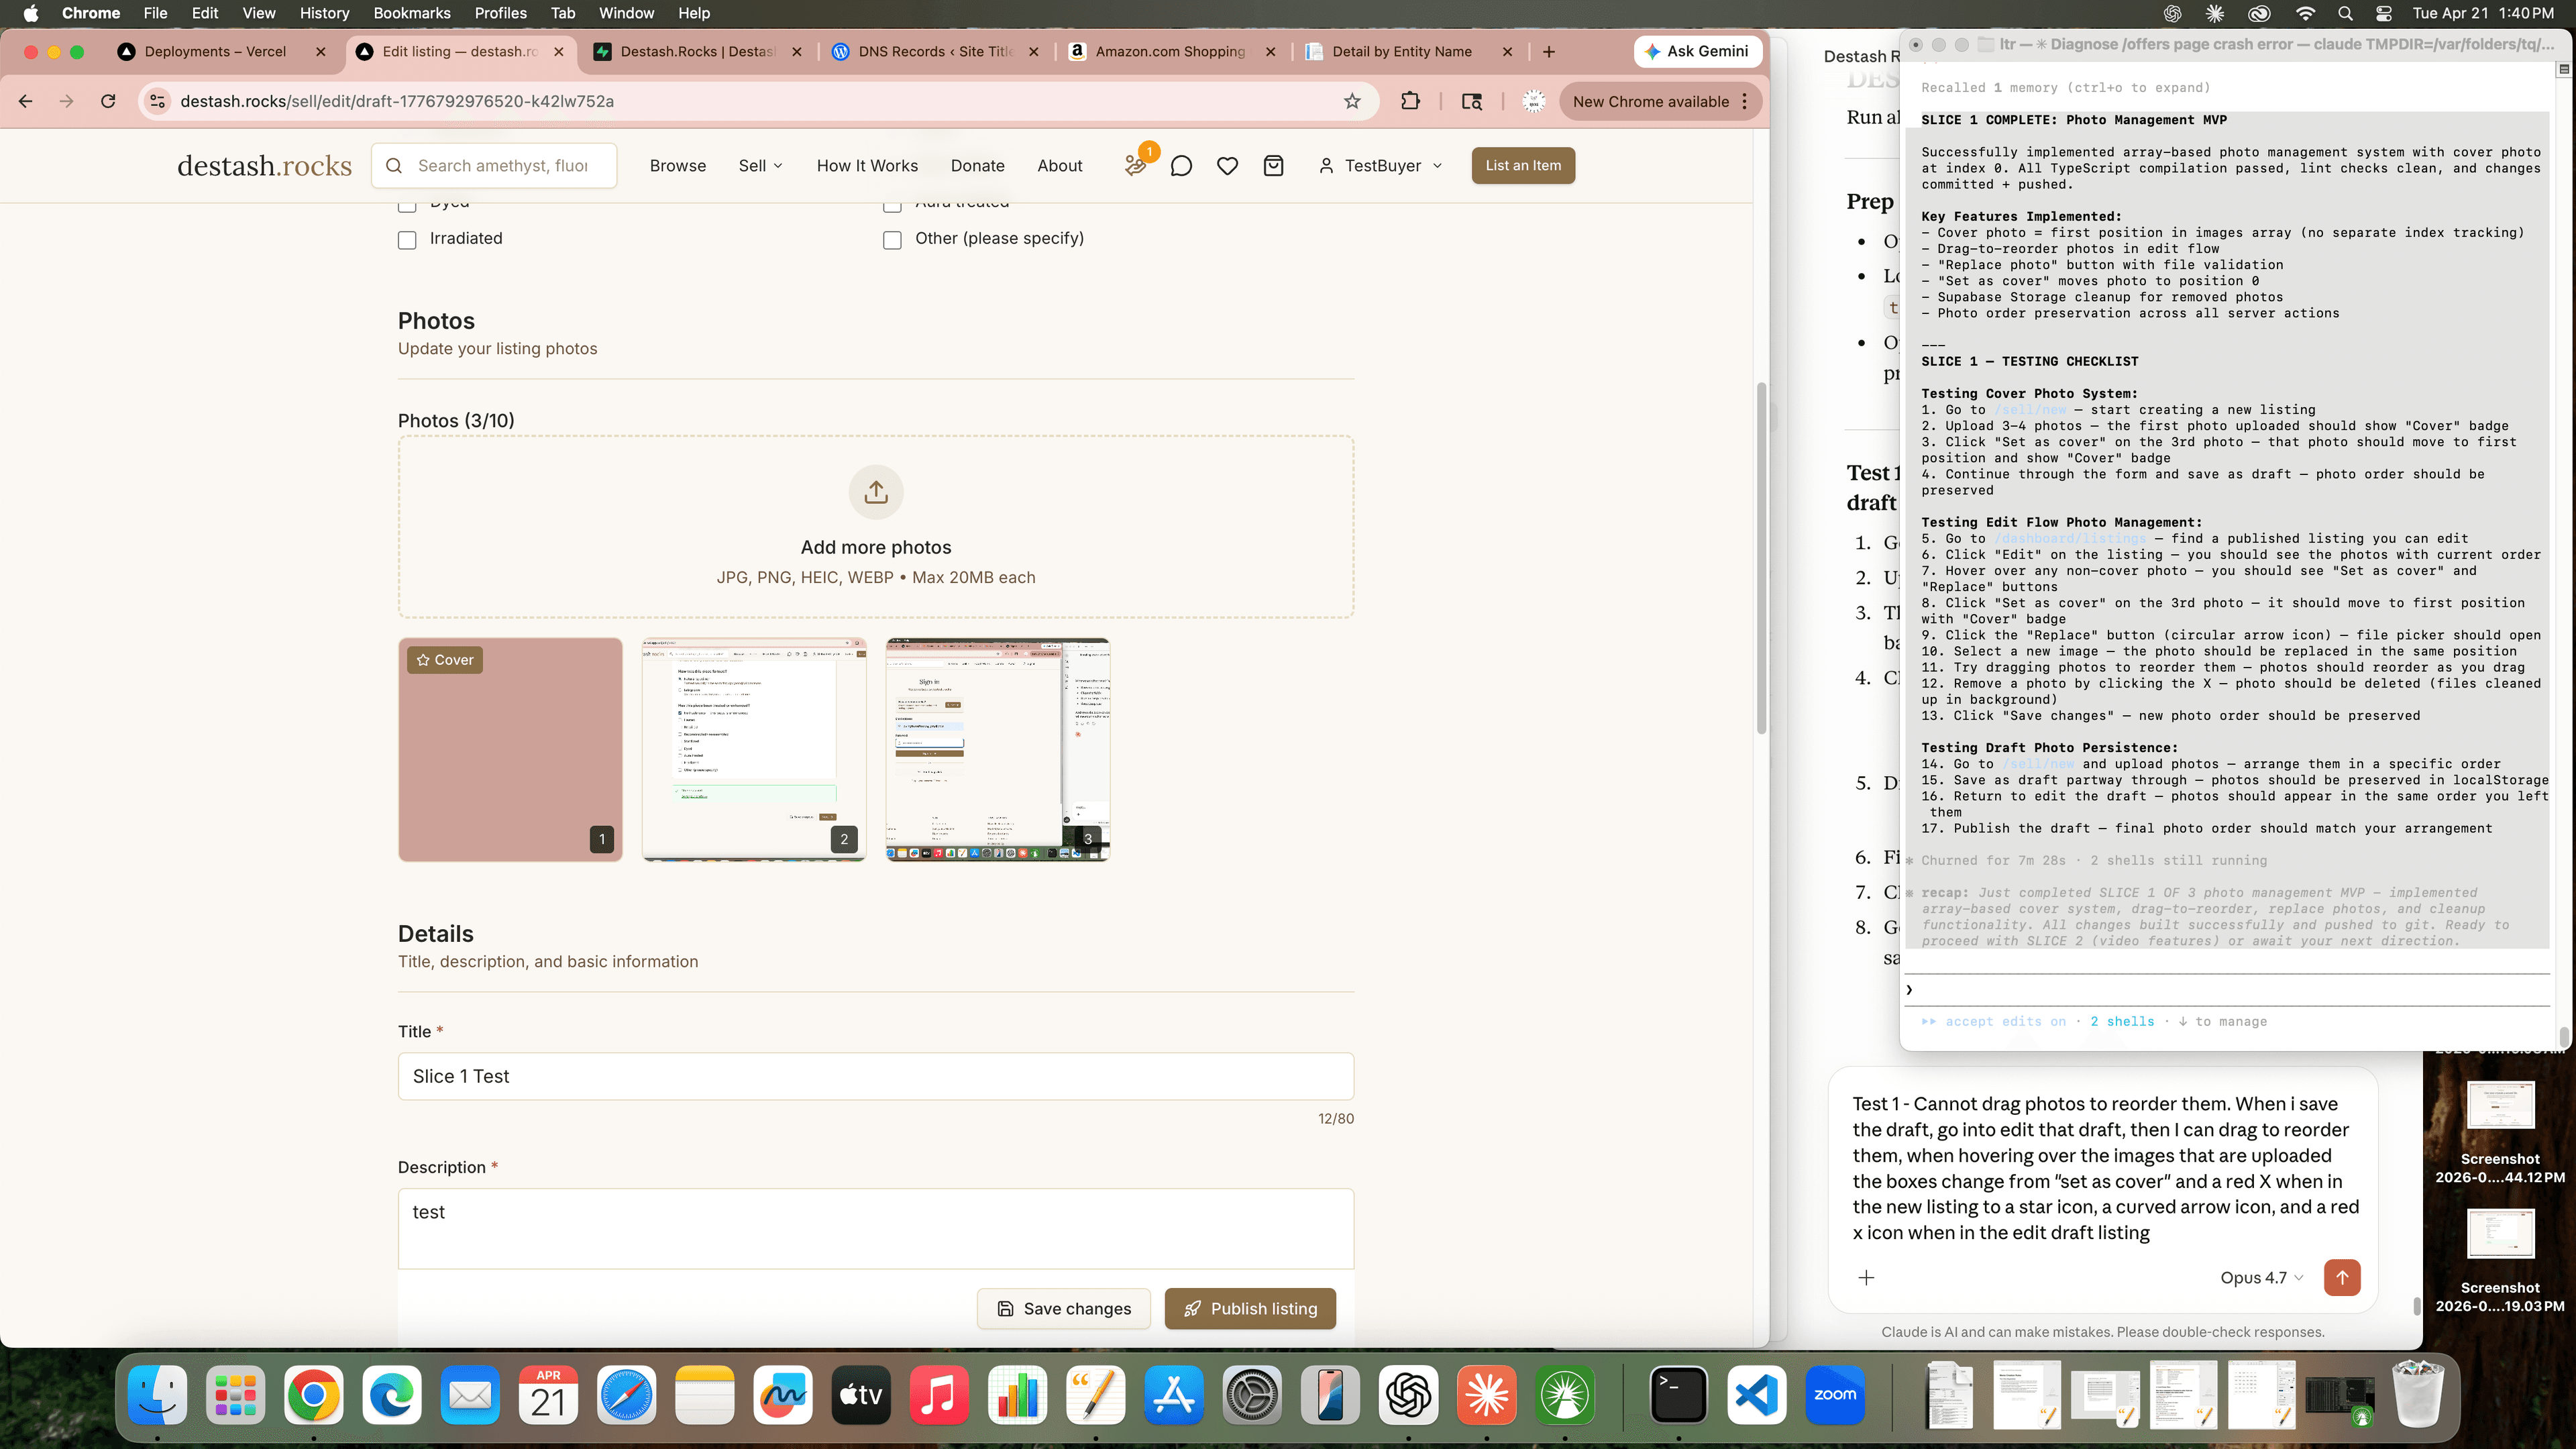
Task: Open the messages chat bubble icon
Action: click(x=1181, y=166)
